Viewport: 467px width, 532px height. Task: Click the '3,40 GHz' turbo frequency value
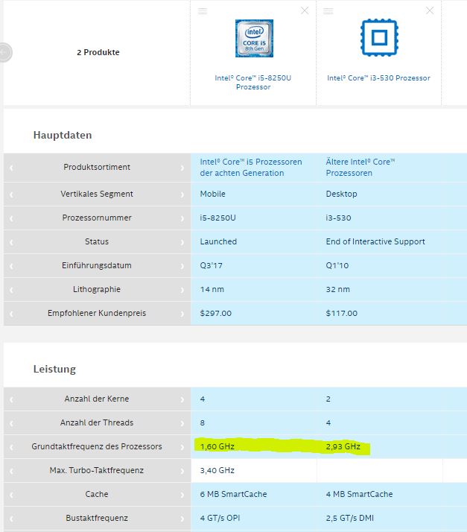[217, 470]
